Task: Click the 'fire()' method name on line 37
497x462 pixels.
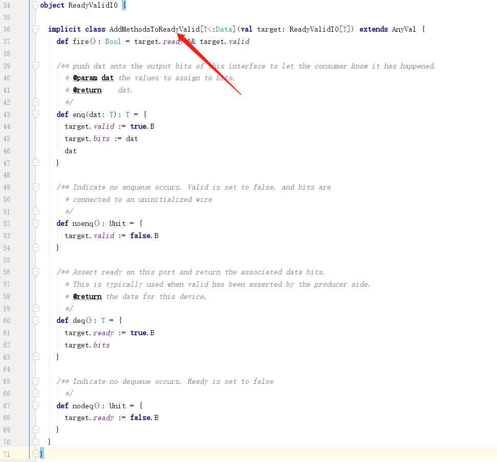Action: pos(84,41)
